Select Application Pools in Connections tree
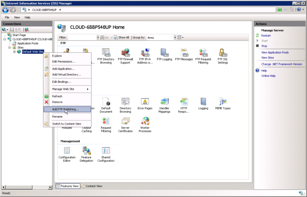This screenshot has height=197, width=307. (28, 43)
